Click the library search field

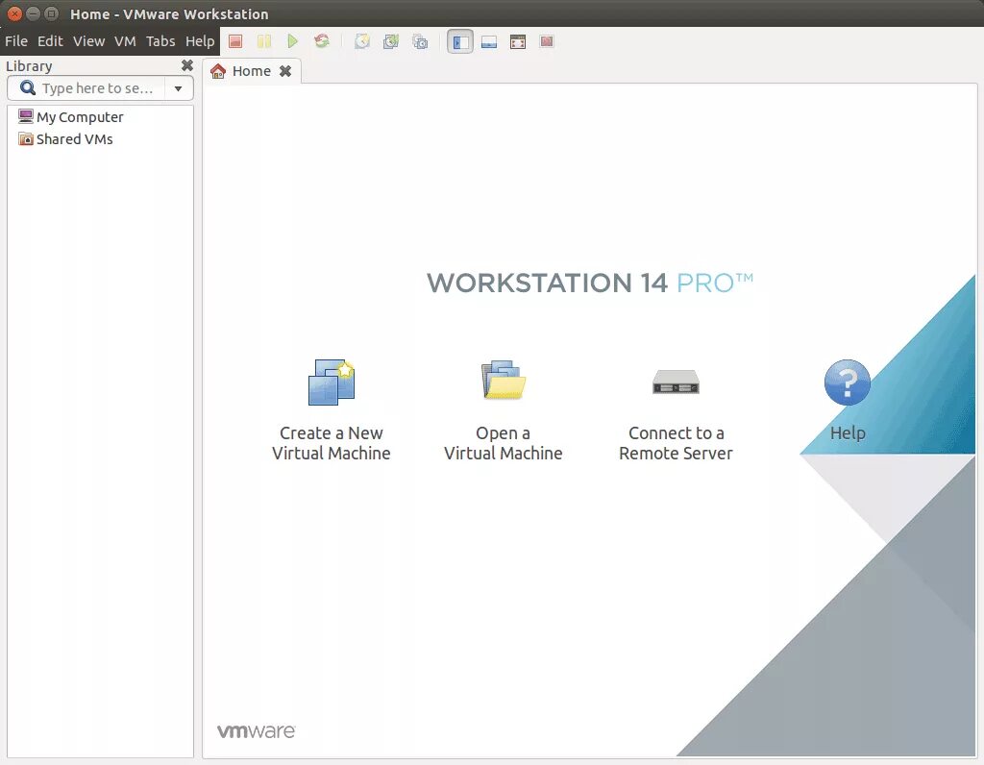coord(100,88)
